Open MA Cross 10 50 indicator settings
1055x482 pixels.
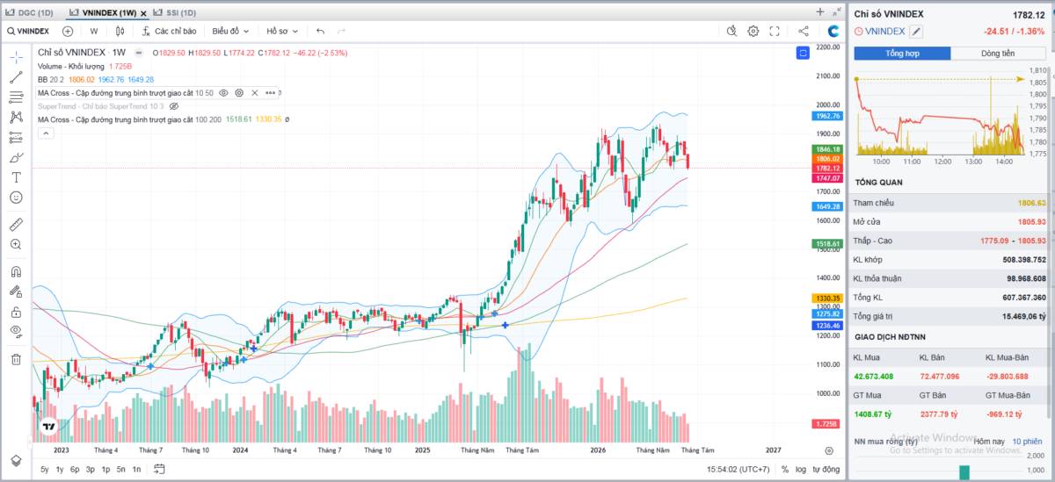238,92
